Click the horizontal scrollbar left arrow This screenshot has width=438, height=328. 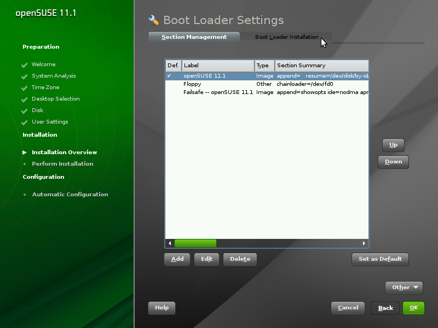(170, 243)
